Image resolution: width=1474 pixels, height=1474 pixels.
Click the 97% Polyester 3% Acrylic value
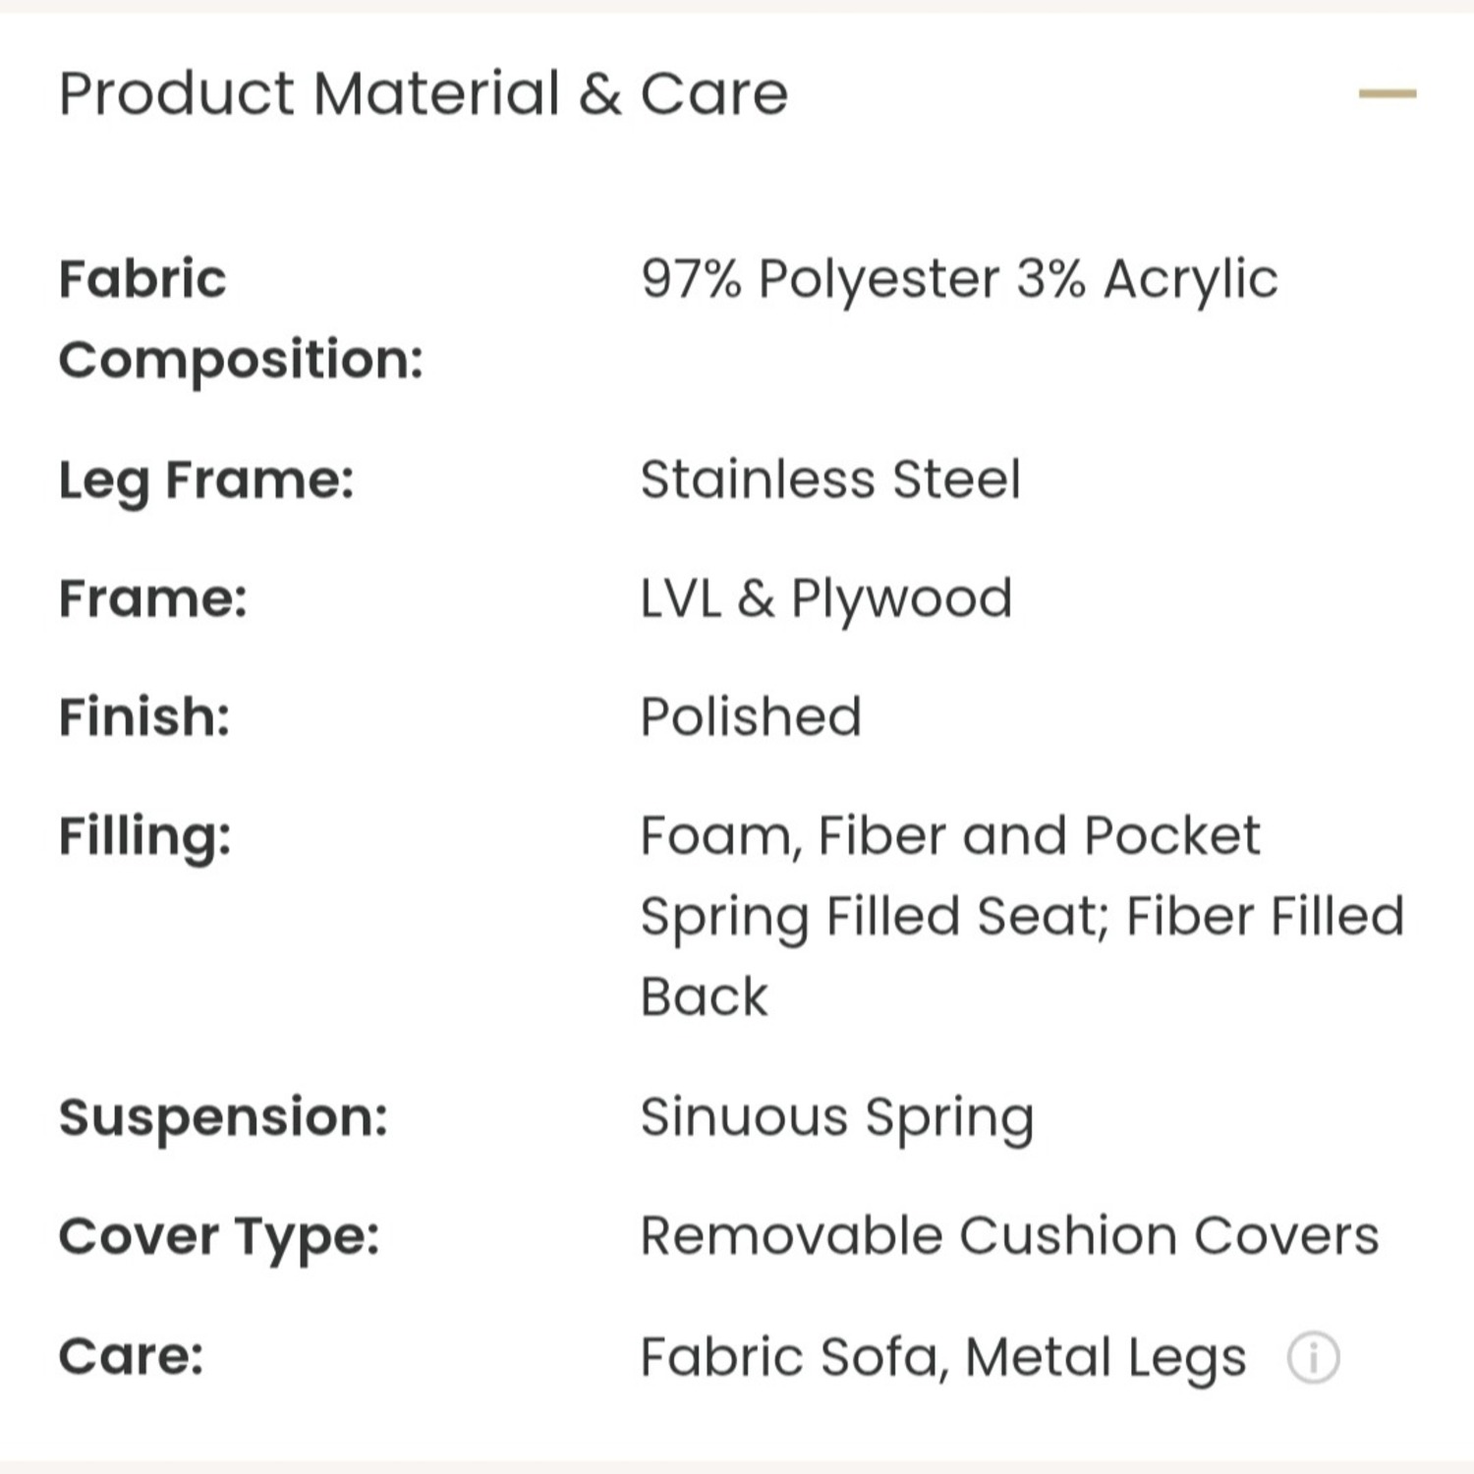(x=959, y=279)
